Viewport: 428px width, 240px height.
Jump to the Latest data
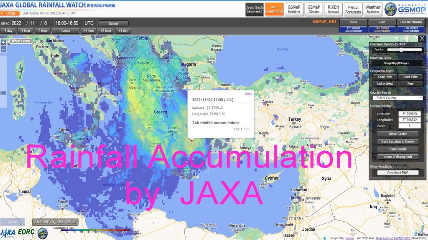(x=66, y=31)
